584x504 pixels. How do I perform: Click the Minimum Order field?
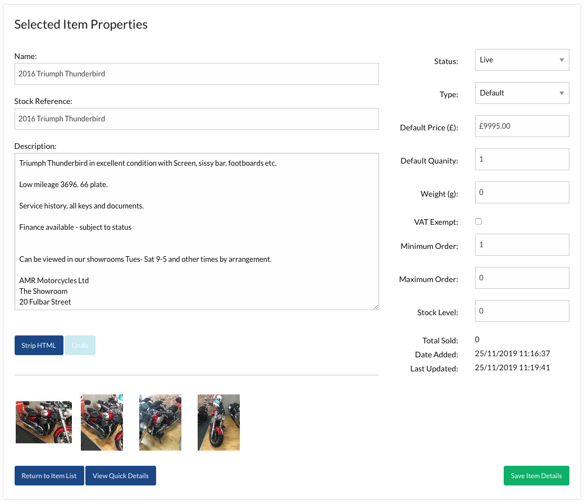(x=522, y=245)
